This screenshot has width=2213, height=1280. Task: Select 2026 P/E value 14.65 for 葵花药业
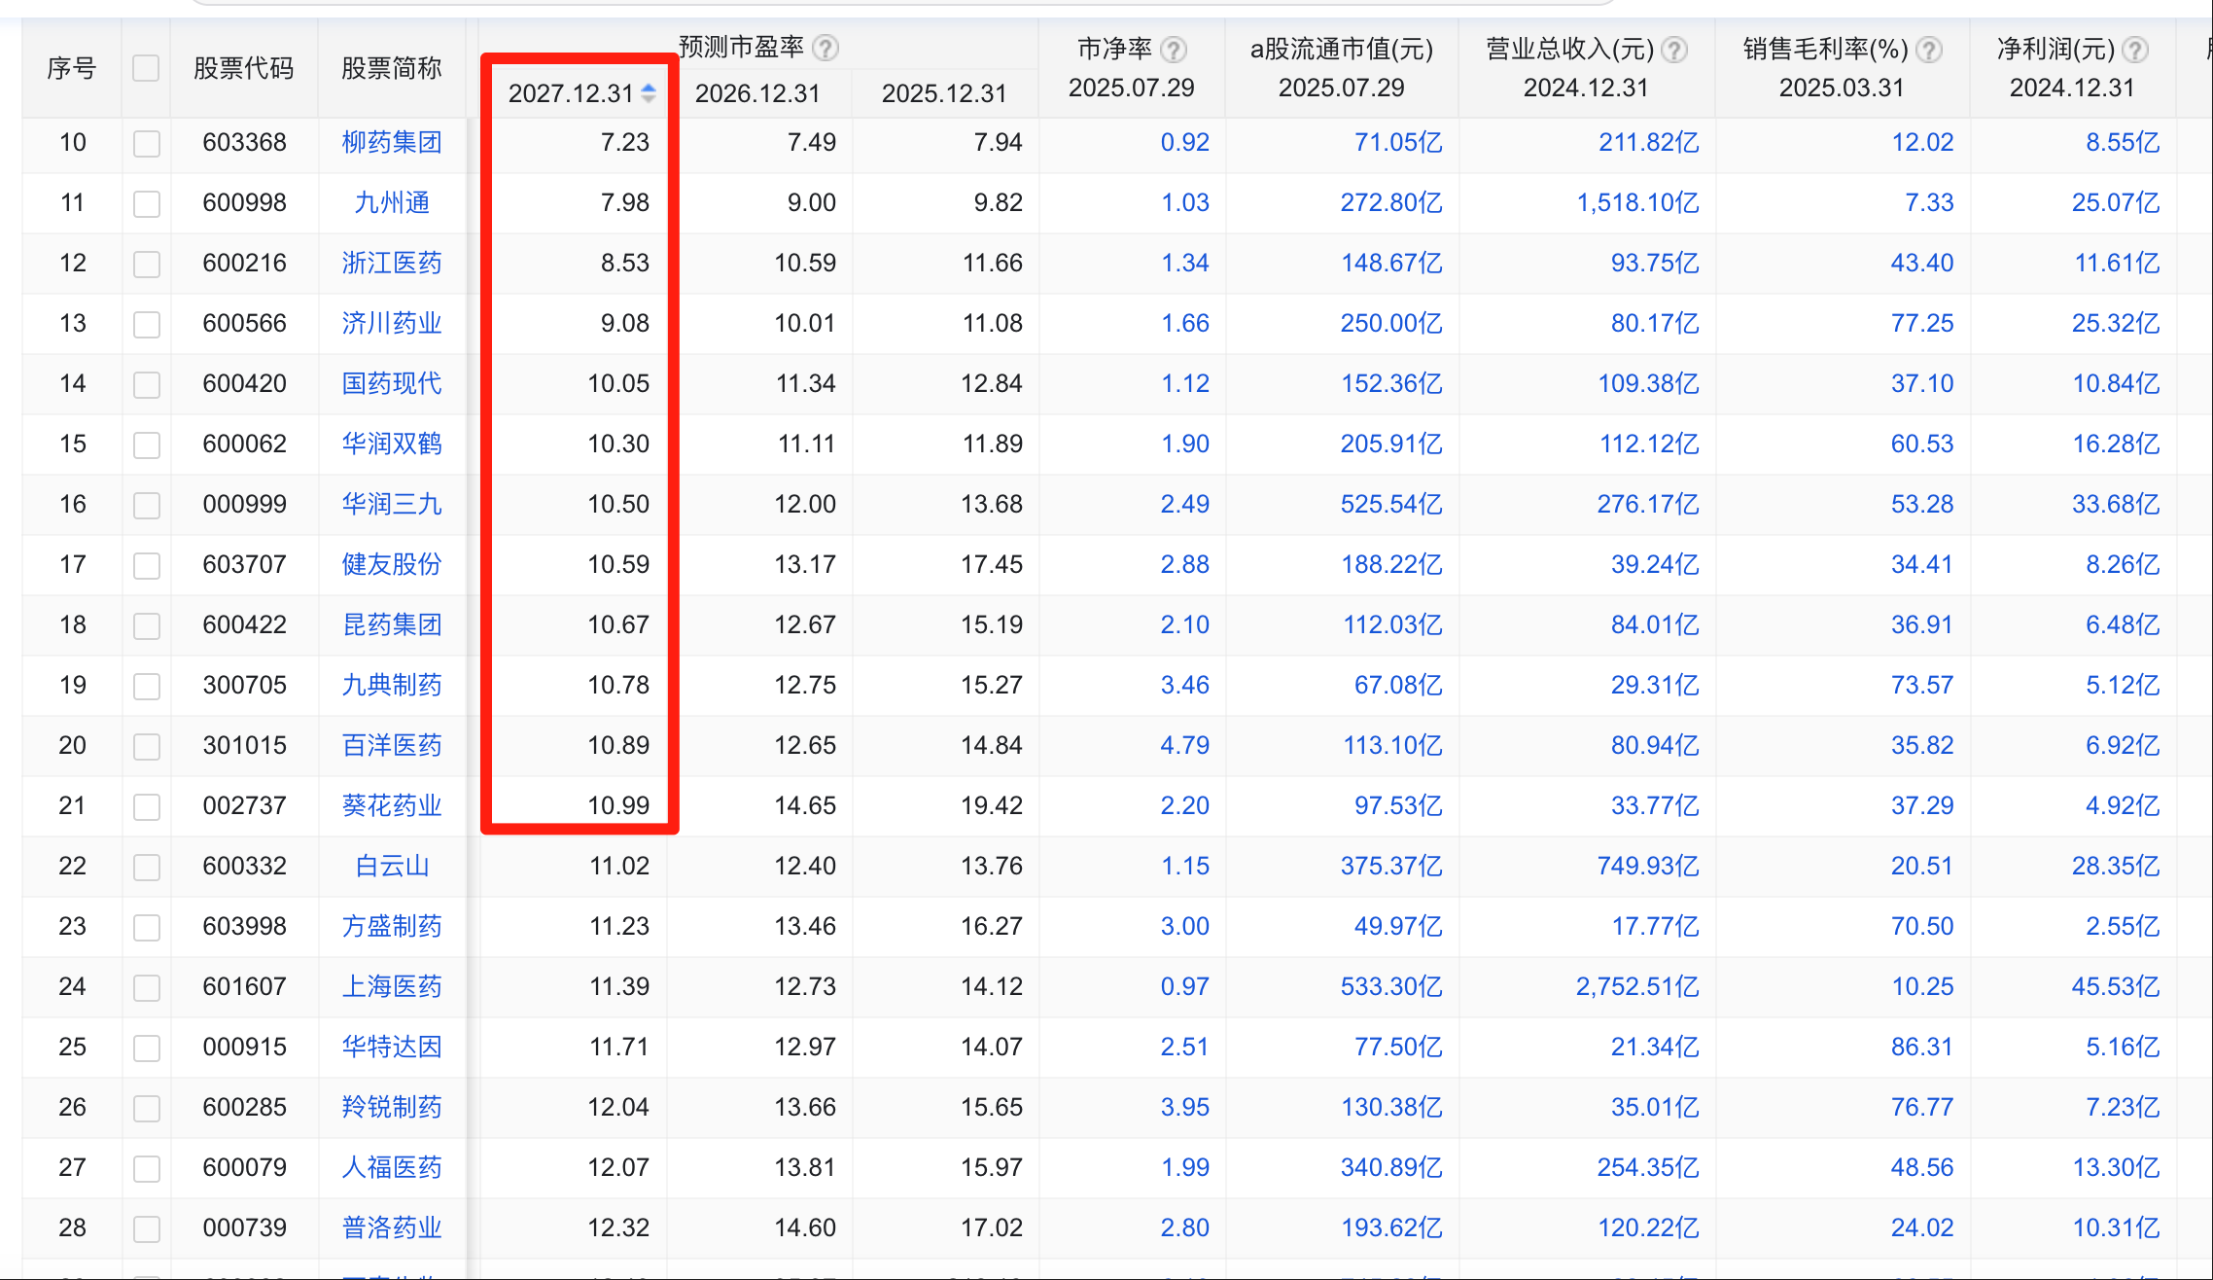[805, 805]
